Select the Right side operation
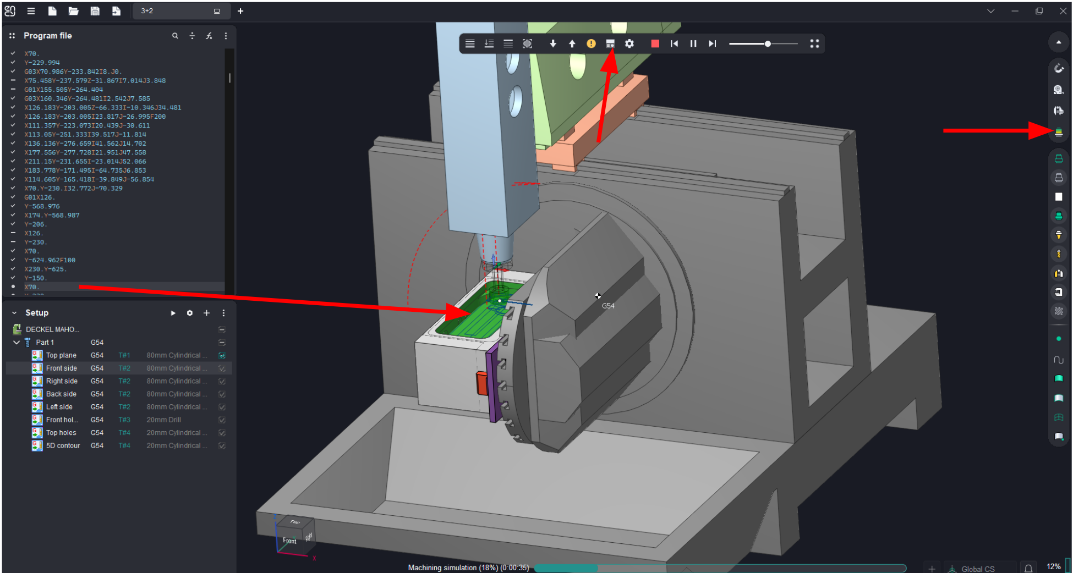The height and width of the screenshot is (573, 1073). point(62,381)
